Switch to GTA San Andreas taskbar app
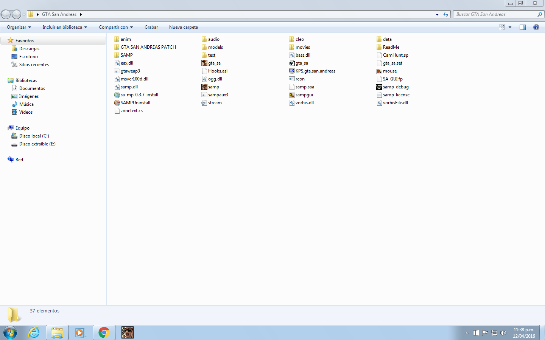The height and width of the screenshot is (340, 545). [x=128, y=333]
